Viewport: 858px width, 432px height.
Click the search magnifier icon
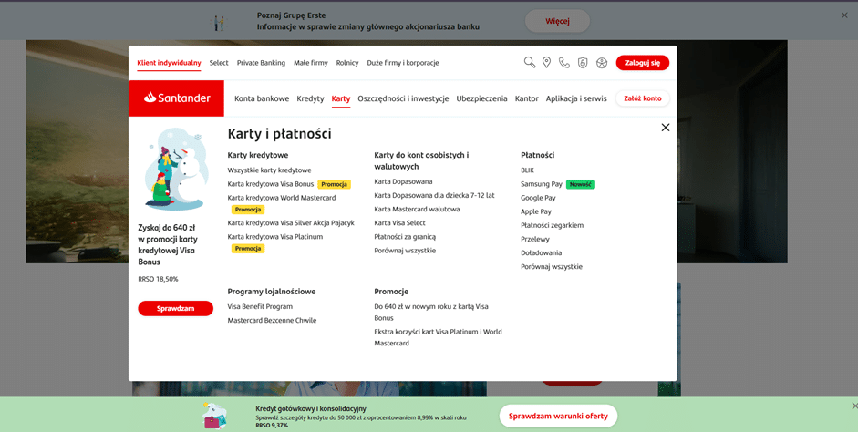(529, 63)
